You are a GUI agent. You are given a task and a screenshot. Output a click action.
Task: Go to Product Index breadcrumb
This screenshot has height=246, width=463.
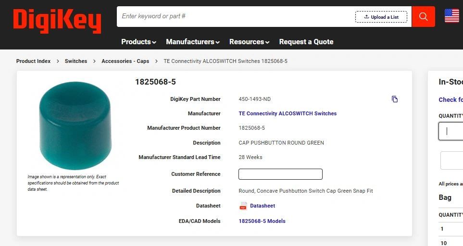33,61
